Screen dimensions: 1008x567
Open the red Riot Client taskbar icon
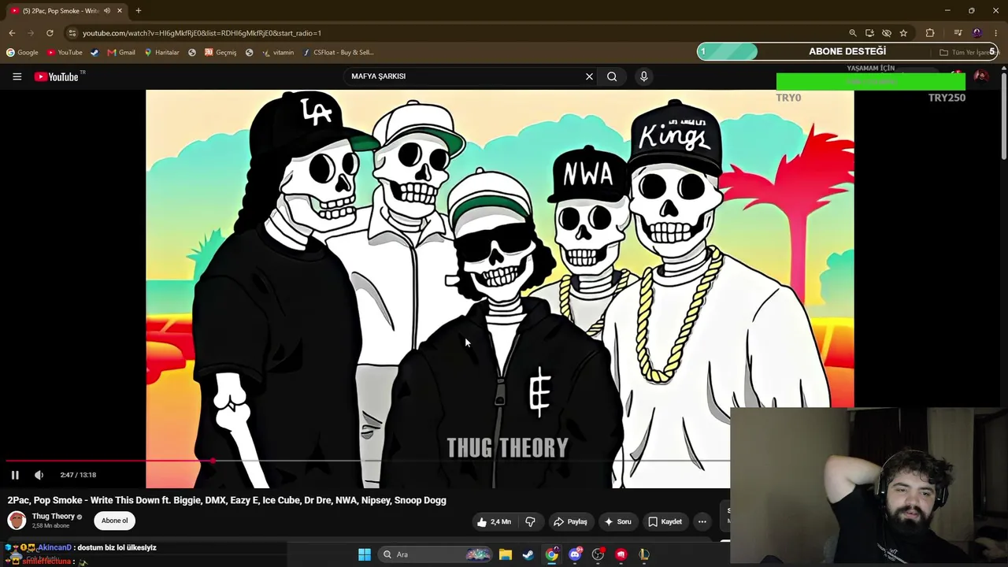pos(621,554)
